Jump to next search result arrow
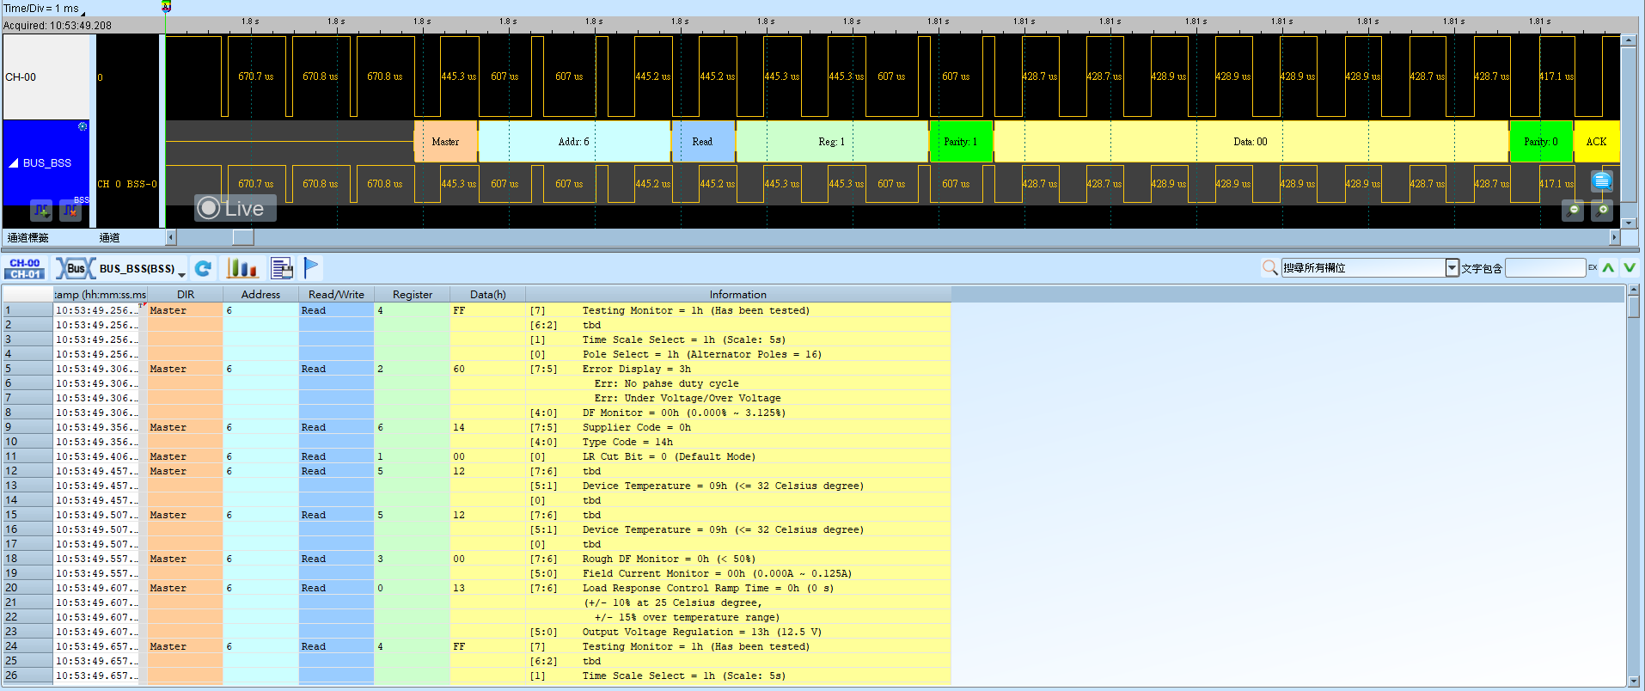This screenshot has width=1645, height=691. click(x=1629, y=267)
